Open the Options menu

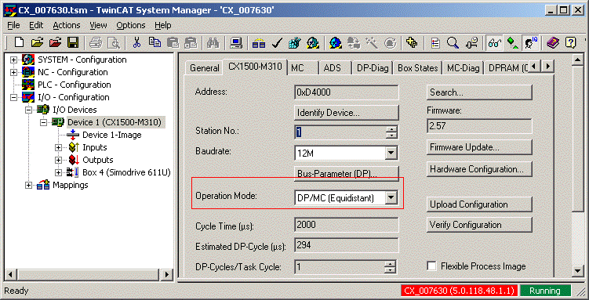(131, 26)
